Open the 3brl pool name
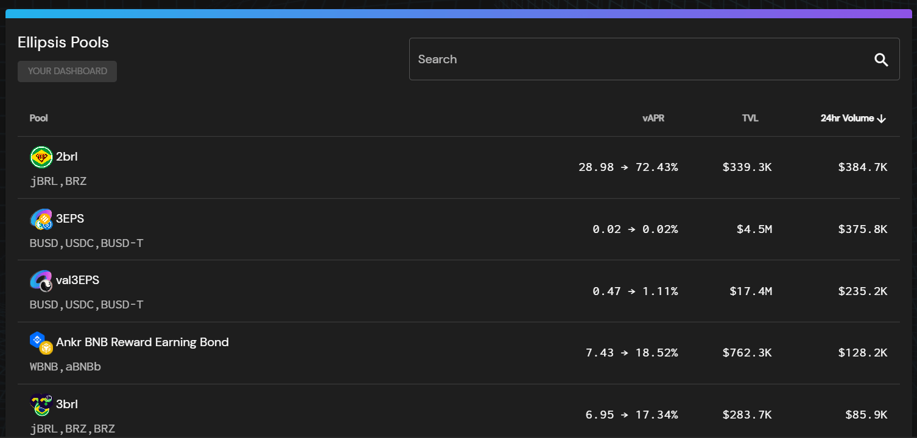 pos(67,404)
